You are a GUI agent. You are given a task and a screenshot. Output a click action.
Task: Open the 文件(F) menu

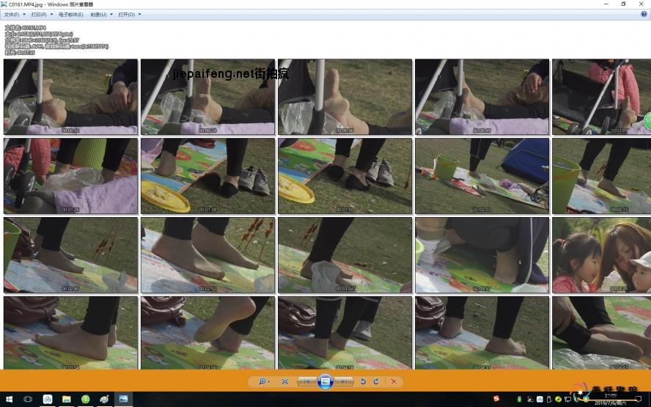12,14
